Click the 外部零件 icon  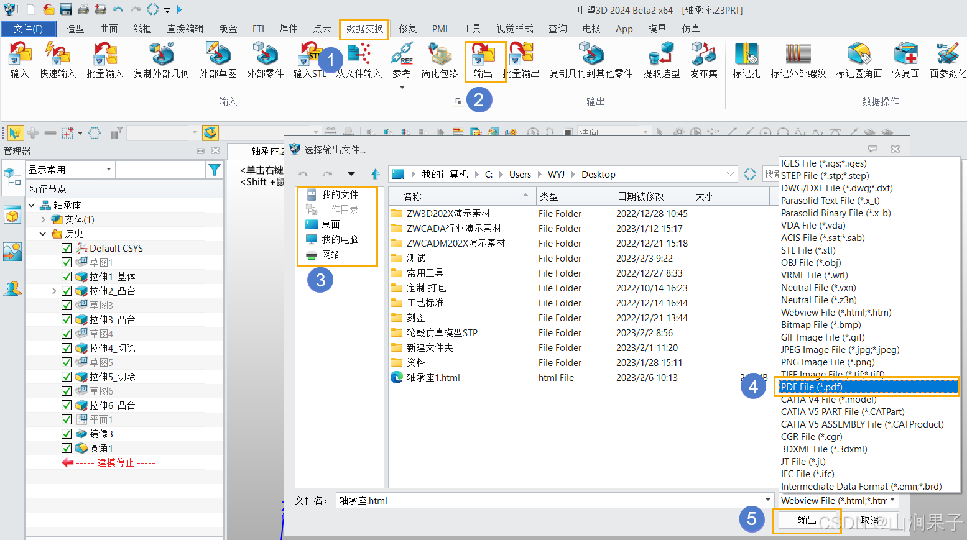[266, 60]
